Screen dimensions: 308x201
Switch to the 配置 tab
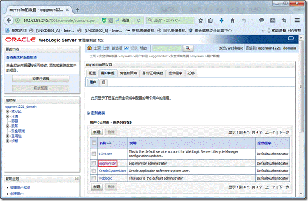(x=92, y=73)
